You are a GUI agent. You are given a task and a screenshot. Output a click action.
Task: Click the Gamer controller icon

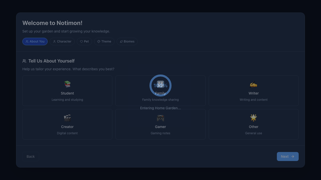coord(160,118)
